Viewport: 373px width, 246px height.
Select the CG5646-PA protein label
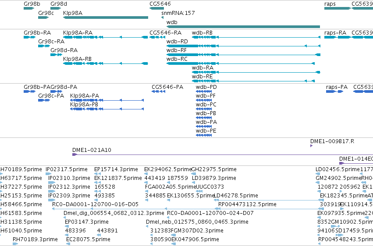167,87
